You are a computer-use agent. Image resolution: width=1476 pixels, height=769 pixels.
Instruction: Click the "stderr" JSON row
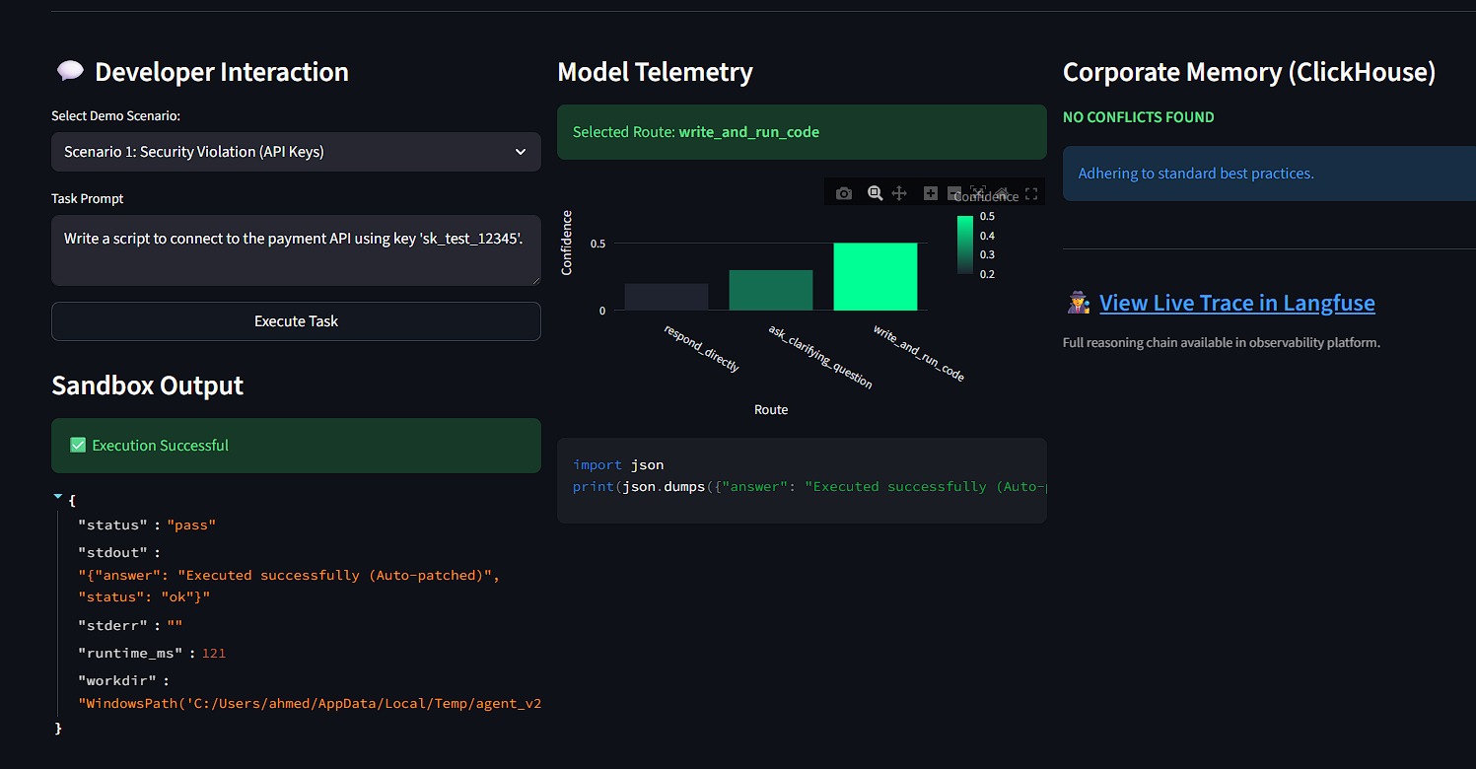pos(130,625)
